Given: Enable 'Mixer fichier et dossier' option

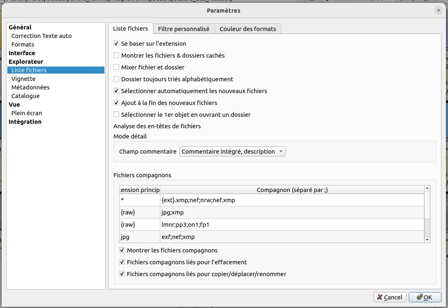Looking at the screenshot, I should click(x=117, y=67).
